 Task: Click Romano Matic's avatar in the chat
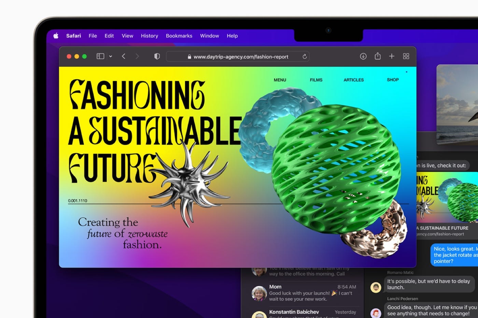(x=376, y=287)
